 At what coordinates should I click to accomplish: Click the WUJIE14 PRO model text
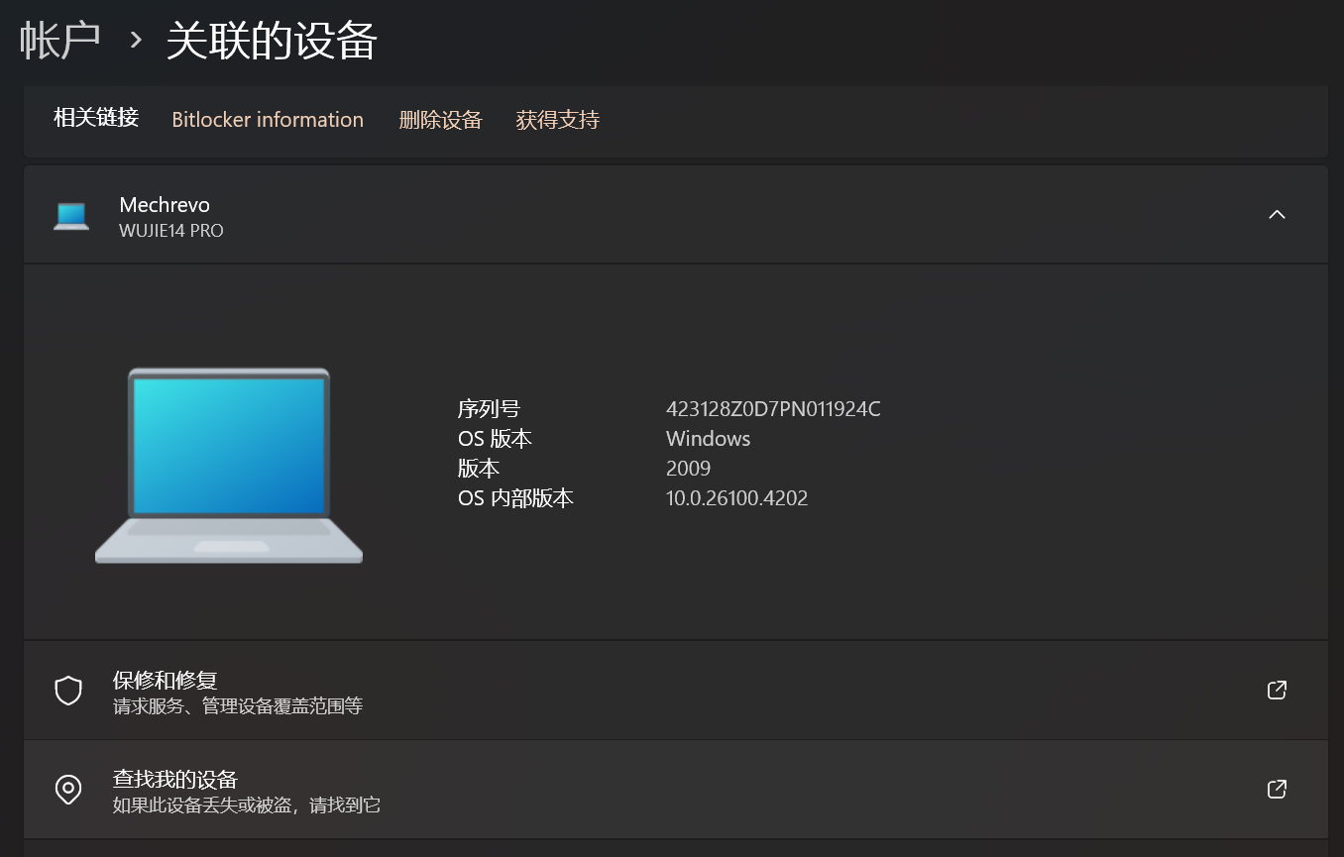tap(171, 231)
